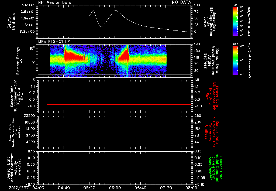The image size is (276, 191).
Task: Click the NF color bar scale
Action: 235,21
